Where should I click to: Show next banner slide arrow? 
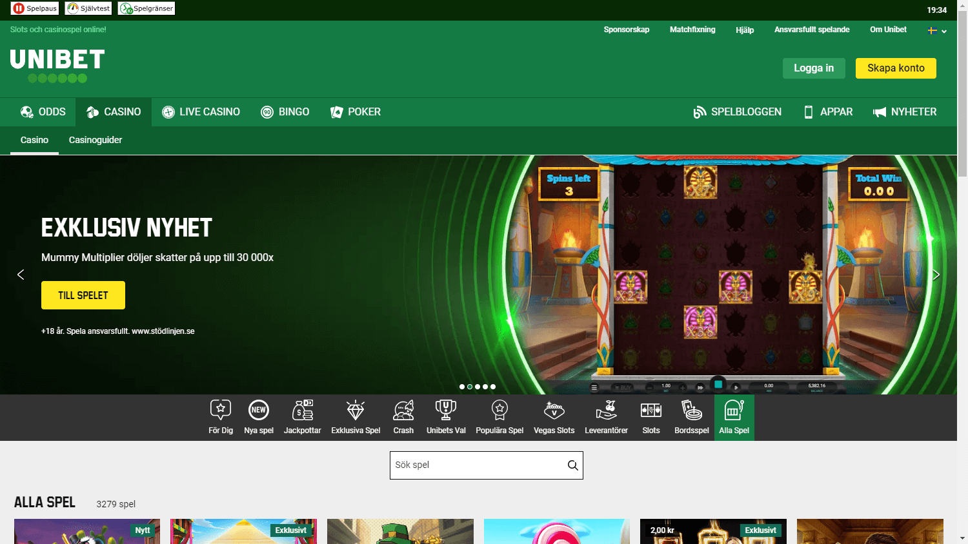pyautogui.click(x=936, y=275)
